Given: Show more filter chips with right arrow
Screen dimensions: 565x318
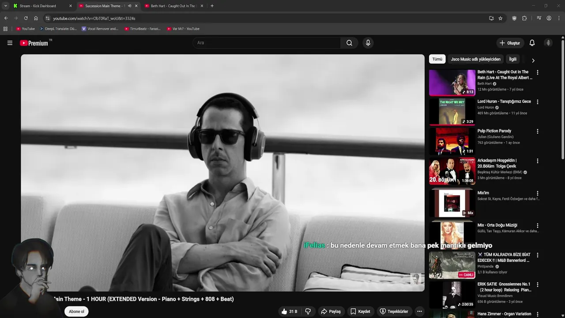Looking at the screenshot, I should pos(533,60).
